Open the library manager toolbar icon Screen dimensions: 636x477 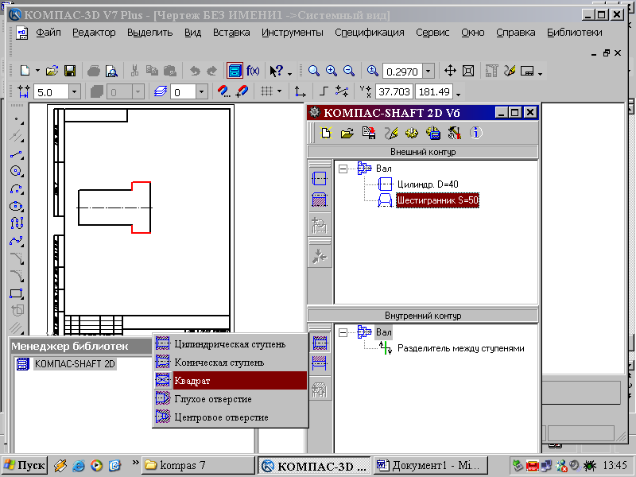(x=235, y=71)
